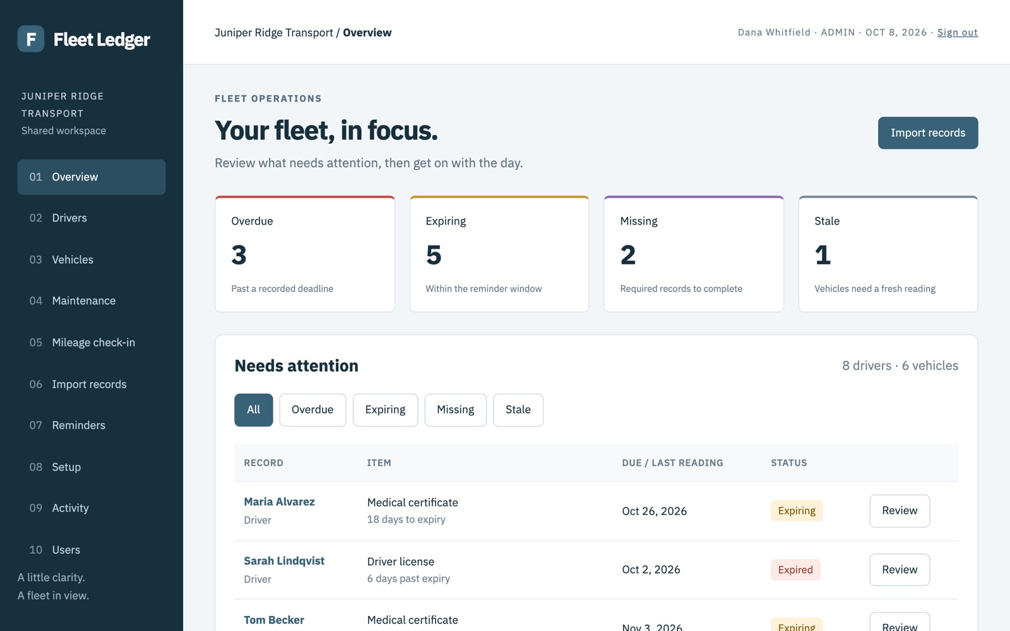1010x631 pixels.
Task: Click the Juniper Ridge Transport breadcrumb
Action: click(x=273, y=33)
